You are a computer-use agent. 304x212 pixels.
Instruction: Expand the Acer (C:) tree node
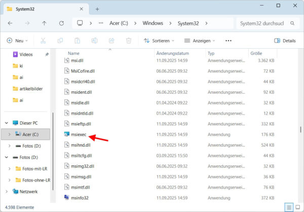click(9, 134)
